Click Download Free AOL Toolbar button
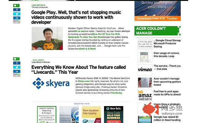 157,18
